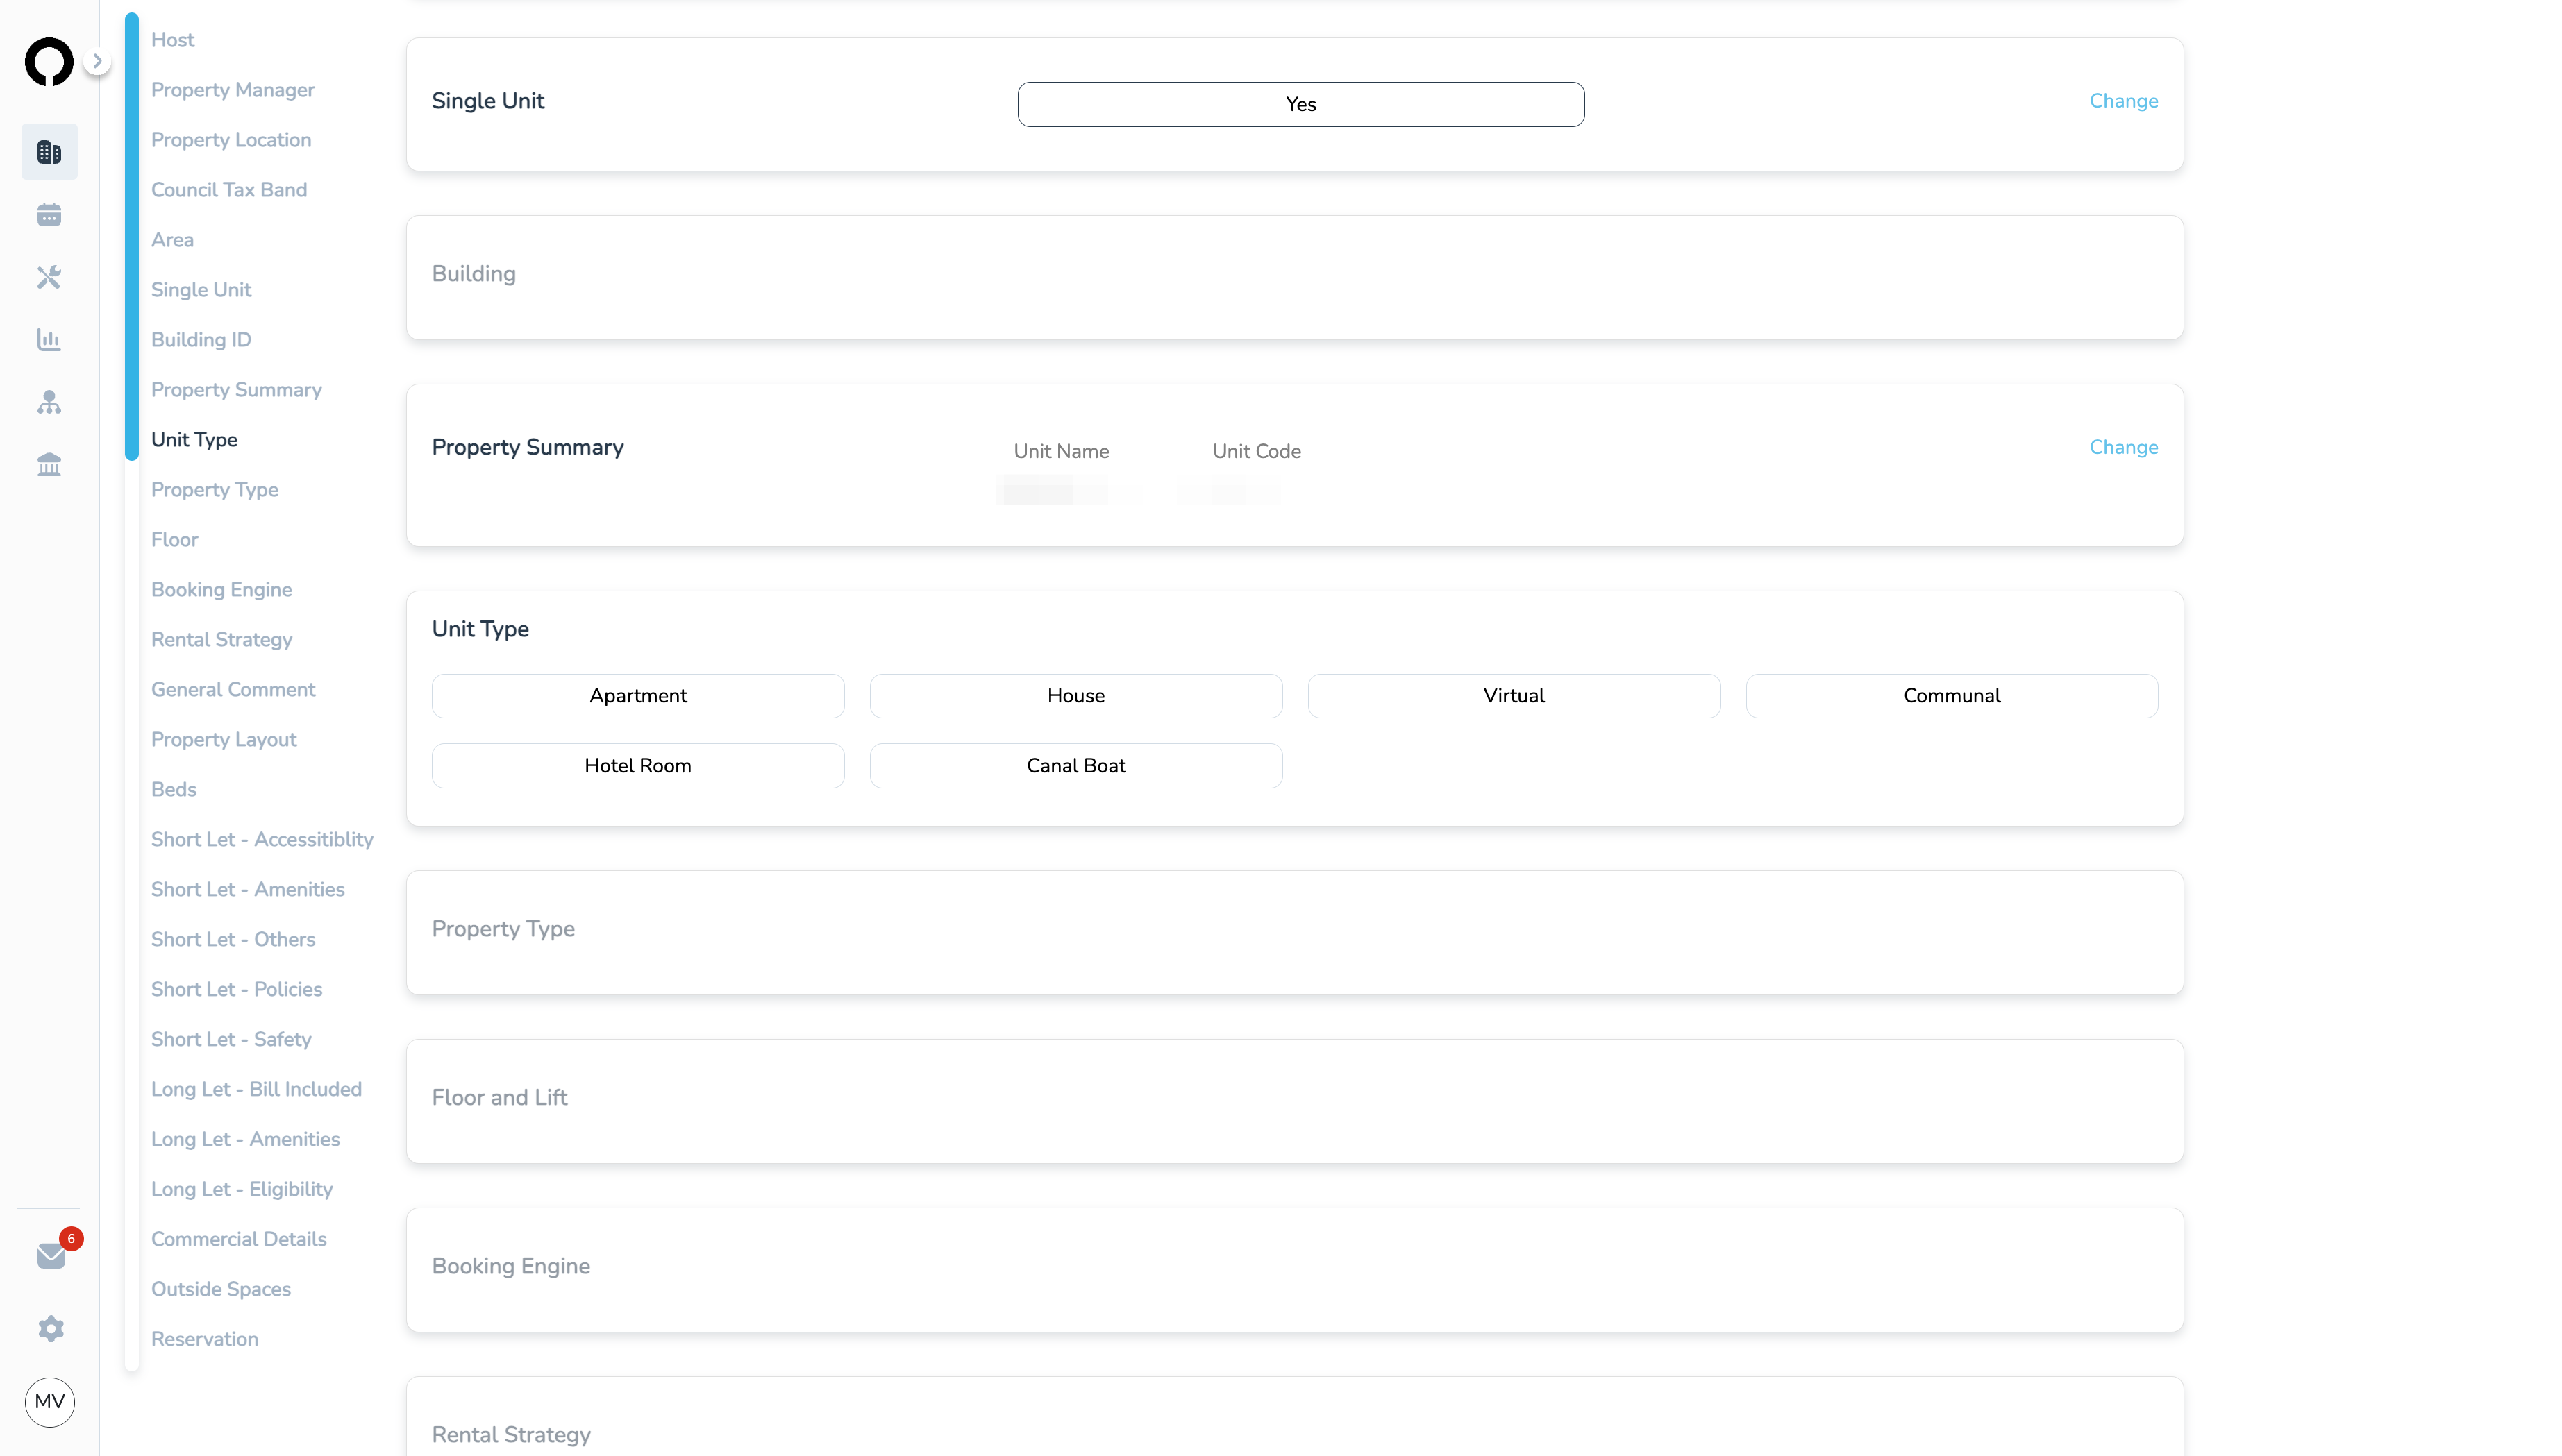Jump to Building ID section
Screen dimensions: 2562x1456
(x=201, y=340)
